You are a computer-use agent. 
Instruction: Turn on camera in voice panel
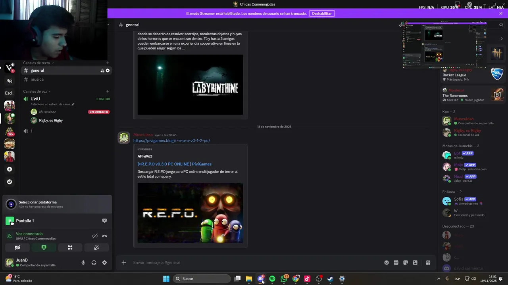click(x=17, y=247)
